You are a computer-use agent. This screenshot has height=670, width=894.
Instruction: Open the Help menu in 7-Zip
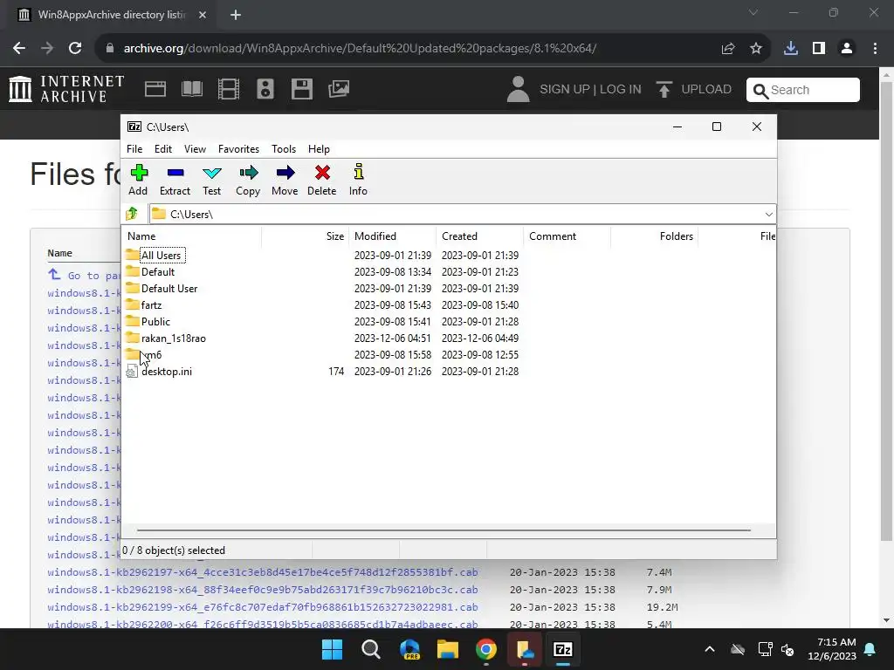(319, 148)
